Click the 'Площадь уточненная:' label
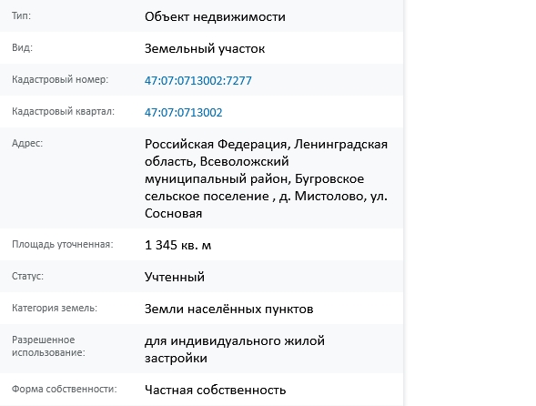The image size is (536, 406). click(x=62, y=244)
